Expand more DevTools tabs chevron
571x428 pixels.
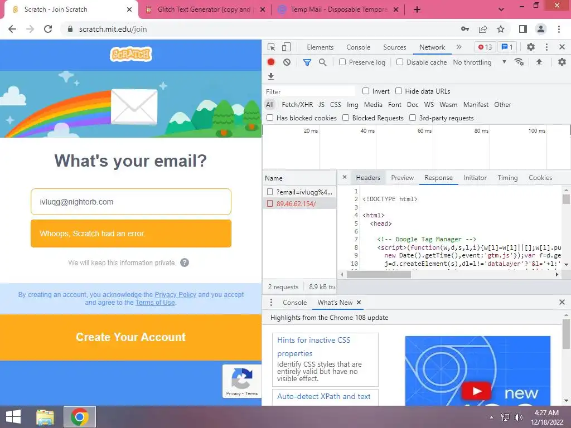coord(459,47)
